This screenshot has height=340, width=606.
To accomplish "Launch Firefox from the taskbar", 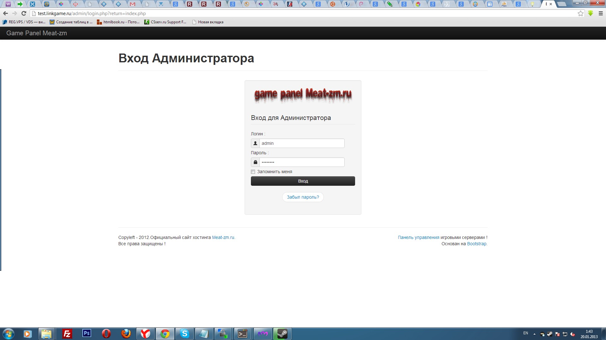I will coord(126,334).
